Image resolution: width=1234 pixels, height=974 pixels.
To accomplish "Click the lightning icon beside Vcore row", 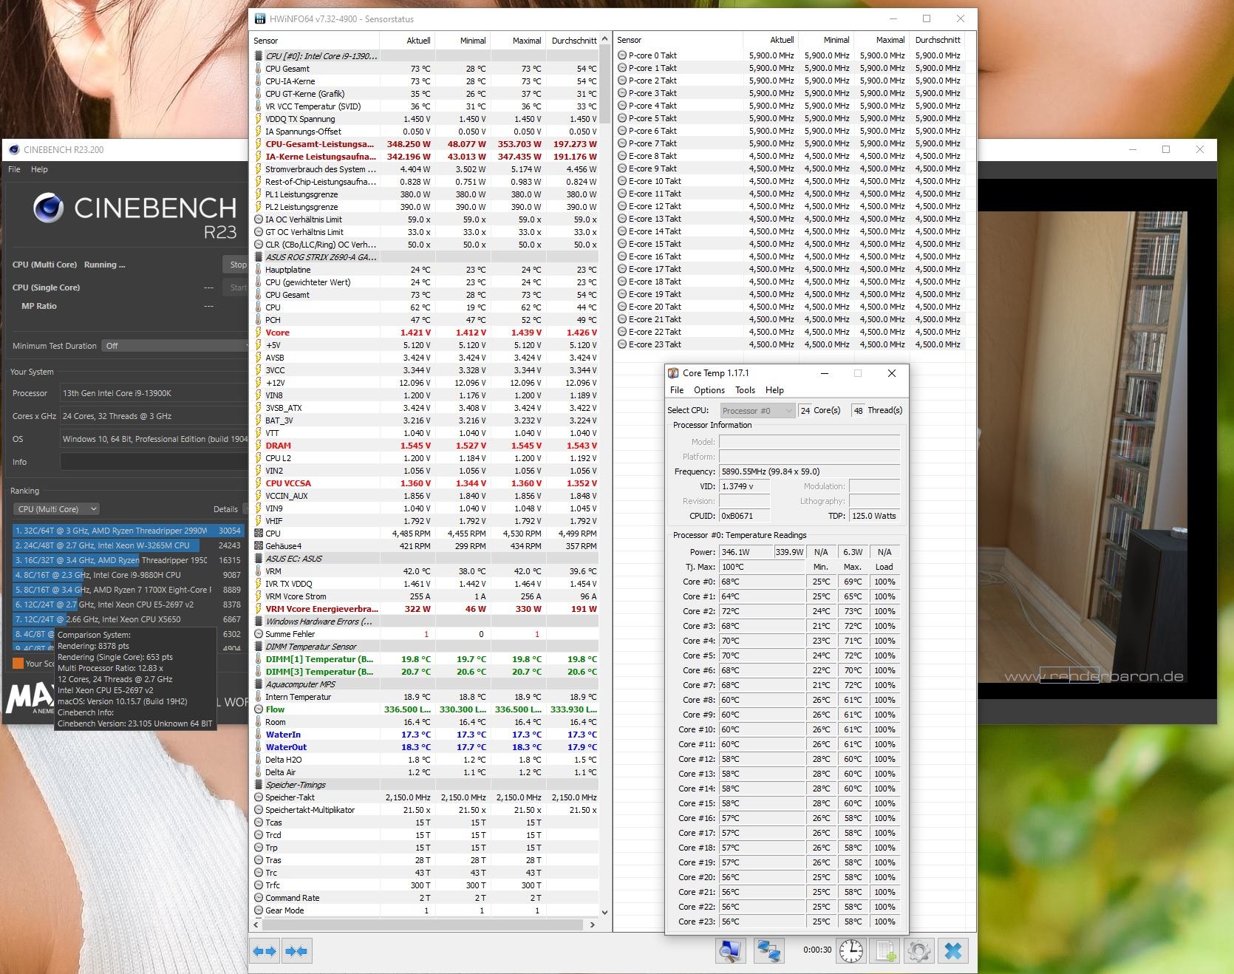I will [x=259, y=333].
